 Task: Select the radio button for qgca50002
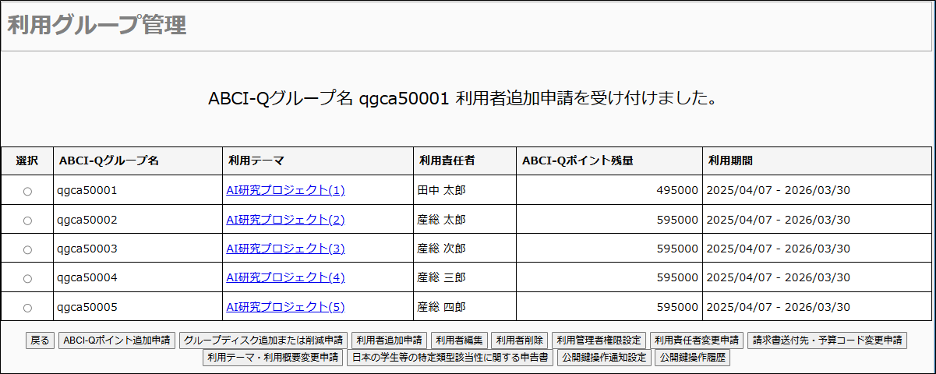coord(27,221)
